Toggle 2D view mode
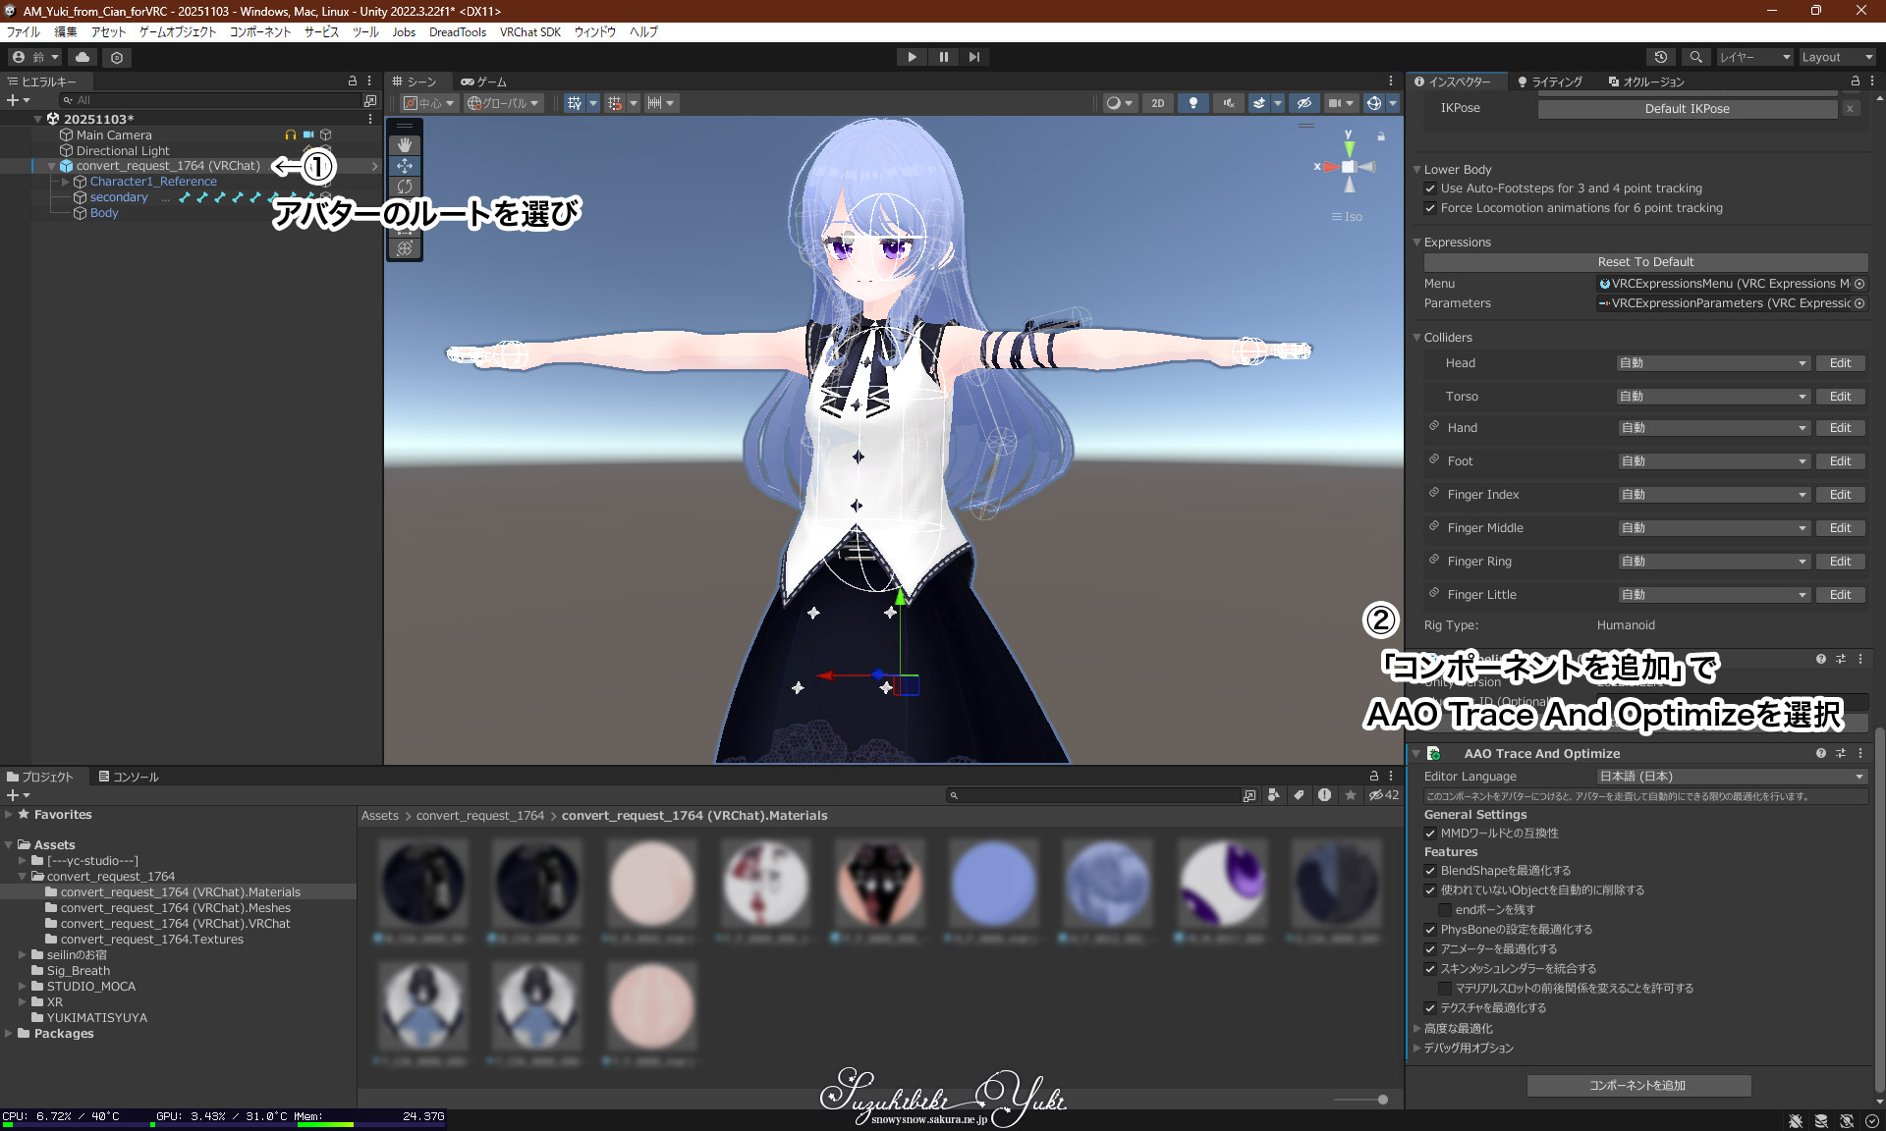Image resolution: width=1886 pixels, height=1131 pixels. click(x=1158, y=103)
